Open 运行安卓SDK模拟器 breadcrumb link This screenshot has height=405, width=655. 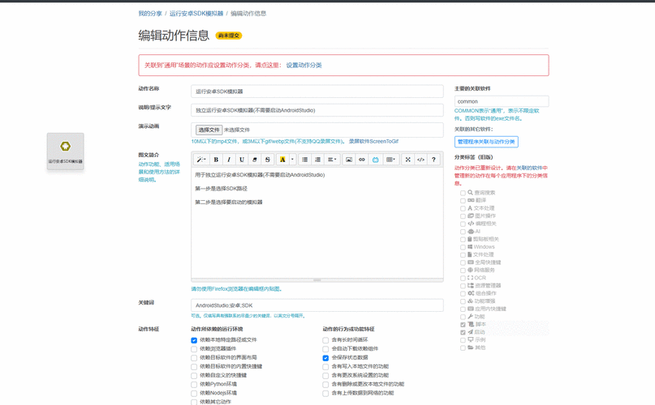pyautogui.click(x=196, y=13)
